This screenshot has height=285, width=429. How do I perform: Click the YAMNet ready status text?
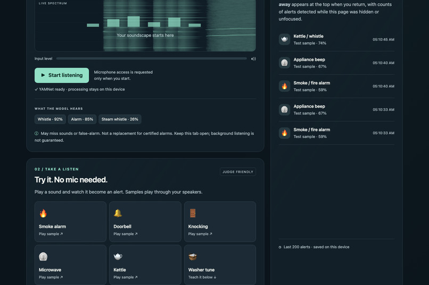(x=81, y=90)
